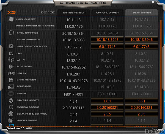Install official Drivers Update 1.6.1
This screenshot has width=165, height=134.
107,101
